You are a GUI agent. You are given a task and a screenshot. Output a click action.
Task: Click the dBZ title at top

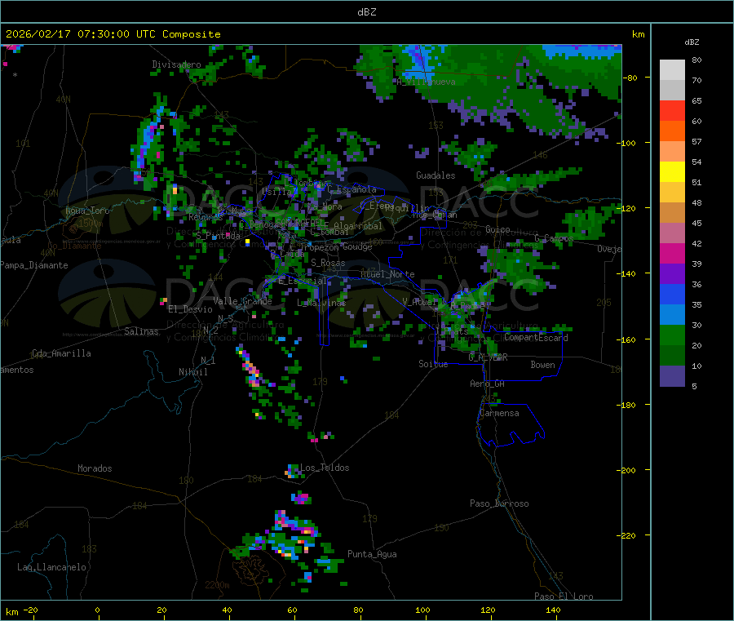pyautogui.click(x=366, y=12)
